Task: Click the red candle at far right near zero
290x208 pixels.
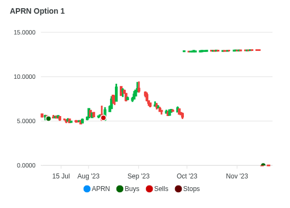Action: pos(269,165)
